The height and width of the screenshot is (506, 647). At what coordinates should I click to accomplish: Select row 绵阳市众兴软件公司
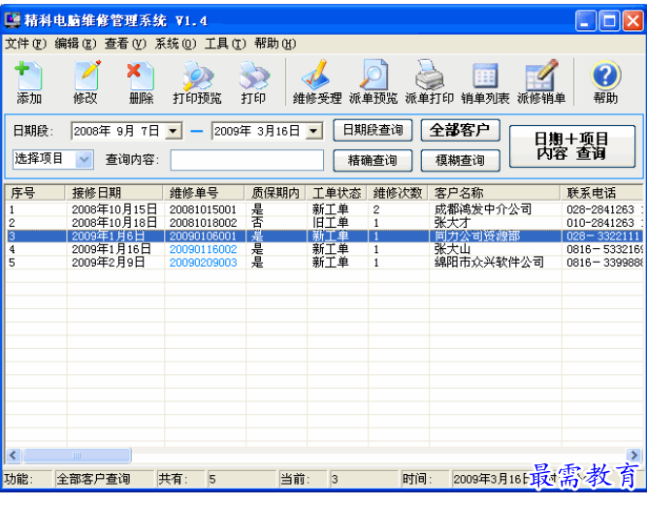click(324, 263)
